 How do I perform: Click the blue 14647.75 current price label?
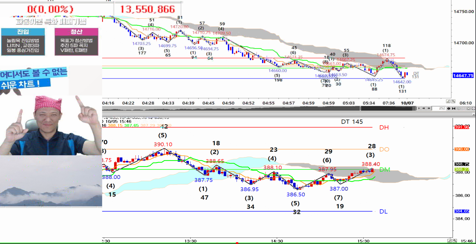coord(463,76)
